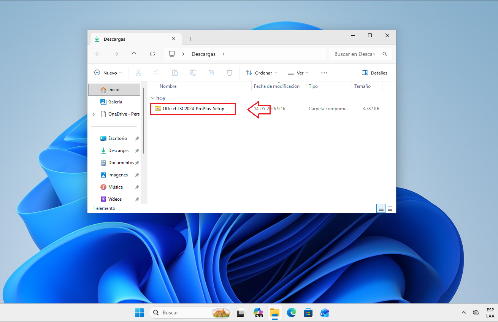Click the chevron after Descargas in address bar
Viewport: 498px width, 322px height.
(x=224, y=54)
